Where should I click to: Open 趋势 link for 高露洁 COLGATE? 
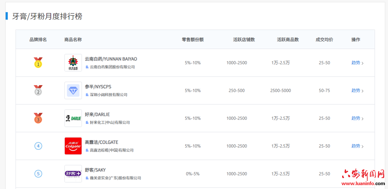(x=357, y=146)
